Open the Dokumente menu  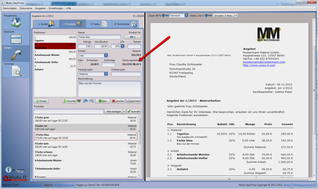point(26,8)
